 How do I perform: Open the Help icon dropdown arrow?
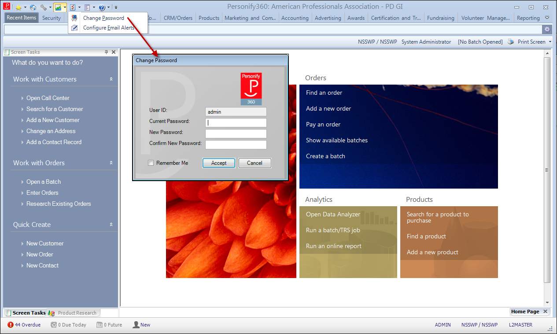point(108,7)
